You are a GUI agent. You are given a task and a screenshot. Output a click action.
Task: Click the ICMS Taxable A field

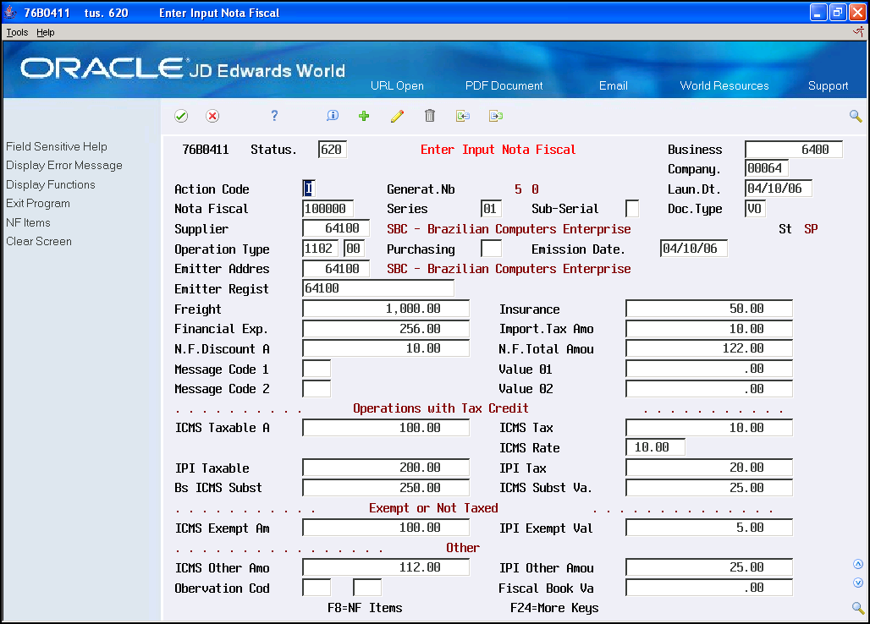point(386,427)
